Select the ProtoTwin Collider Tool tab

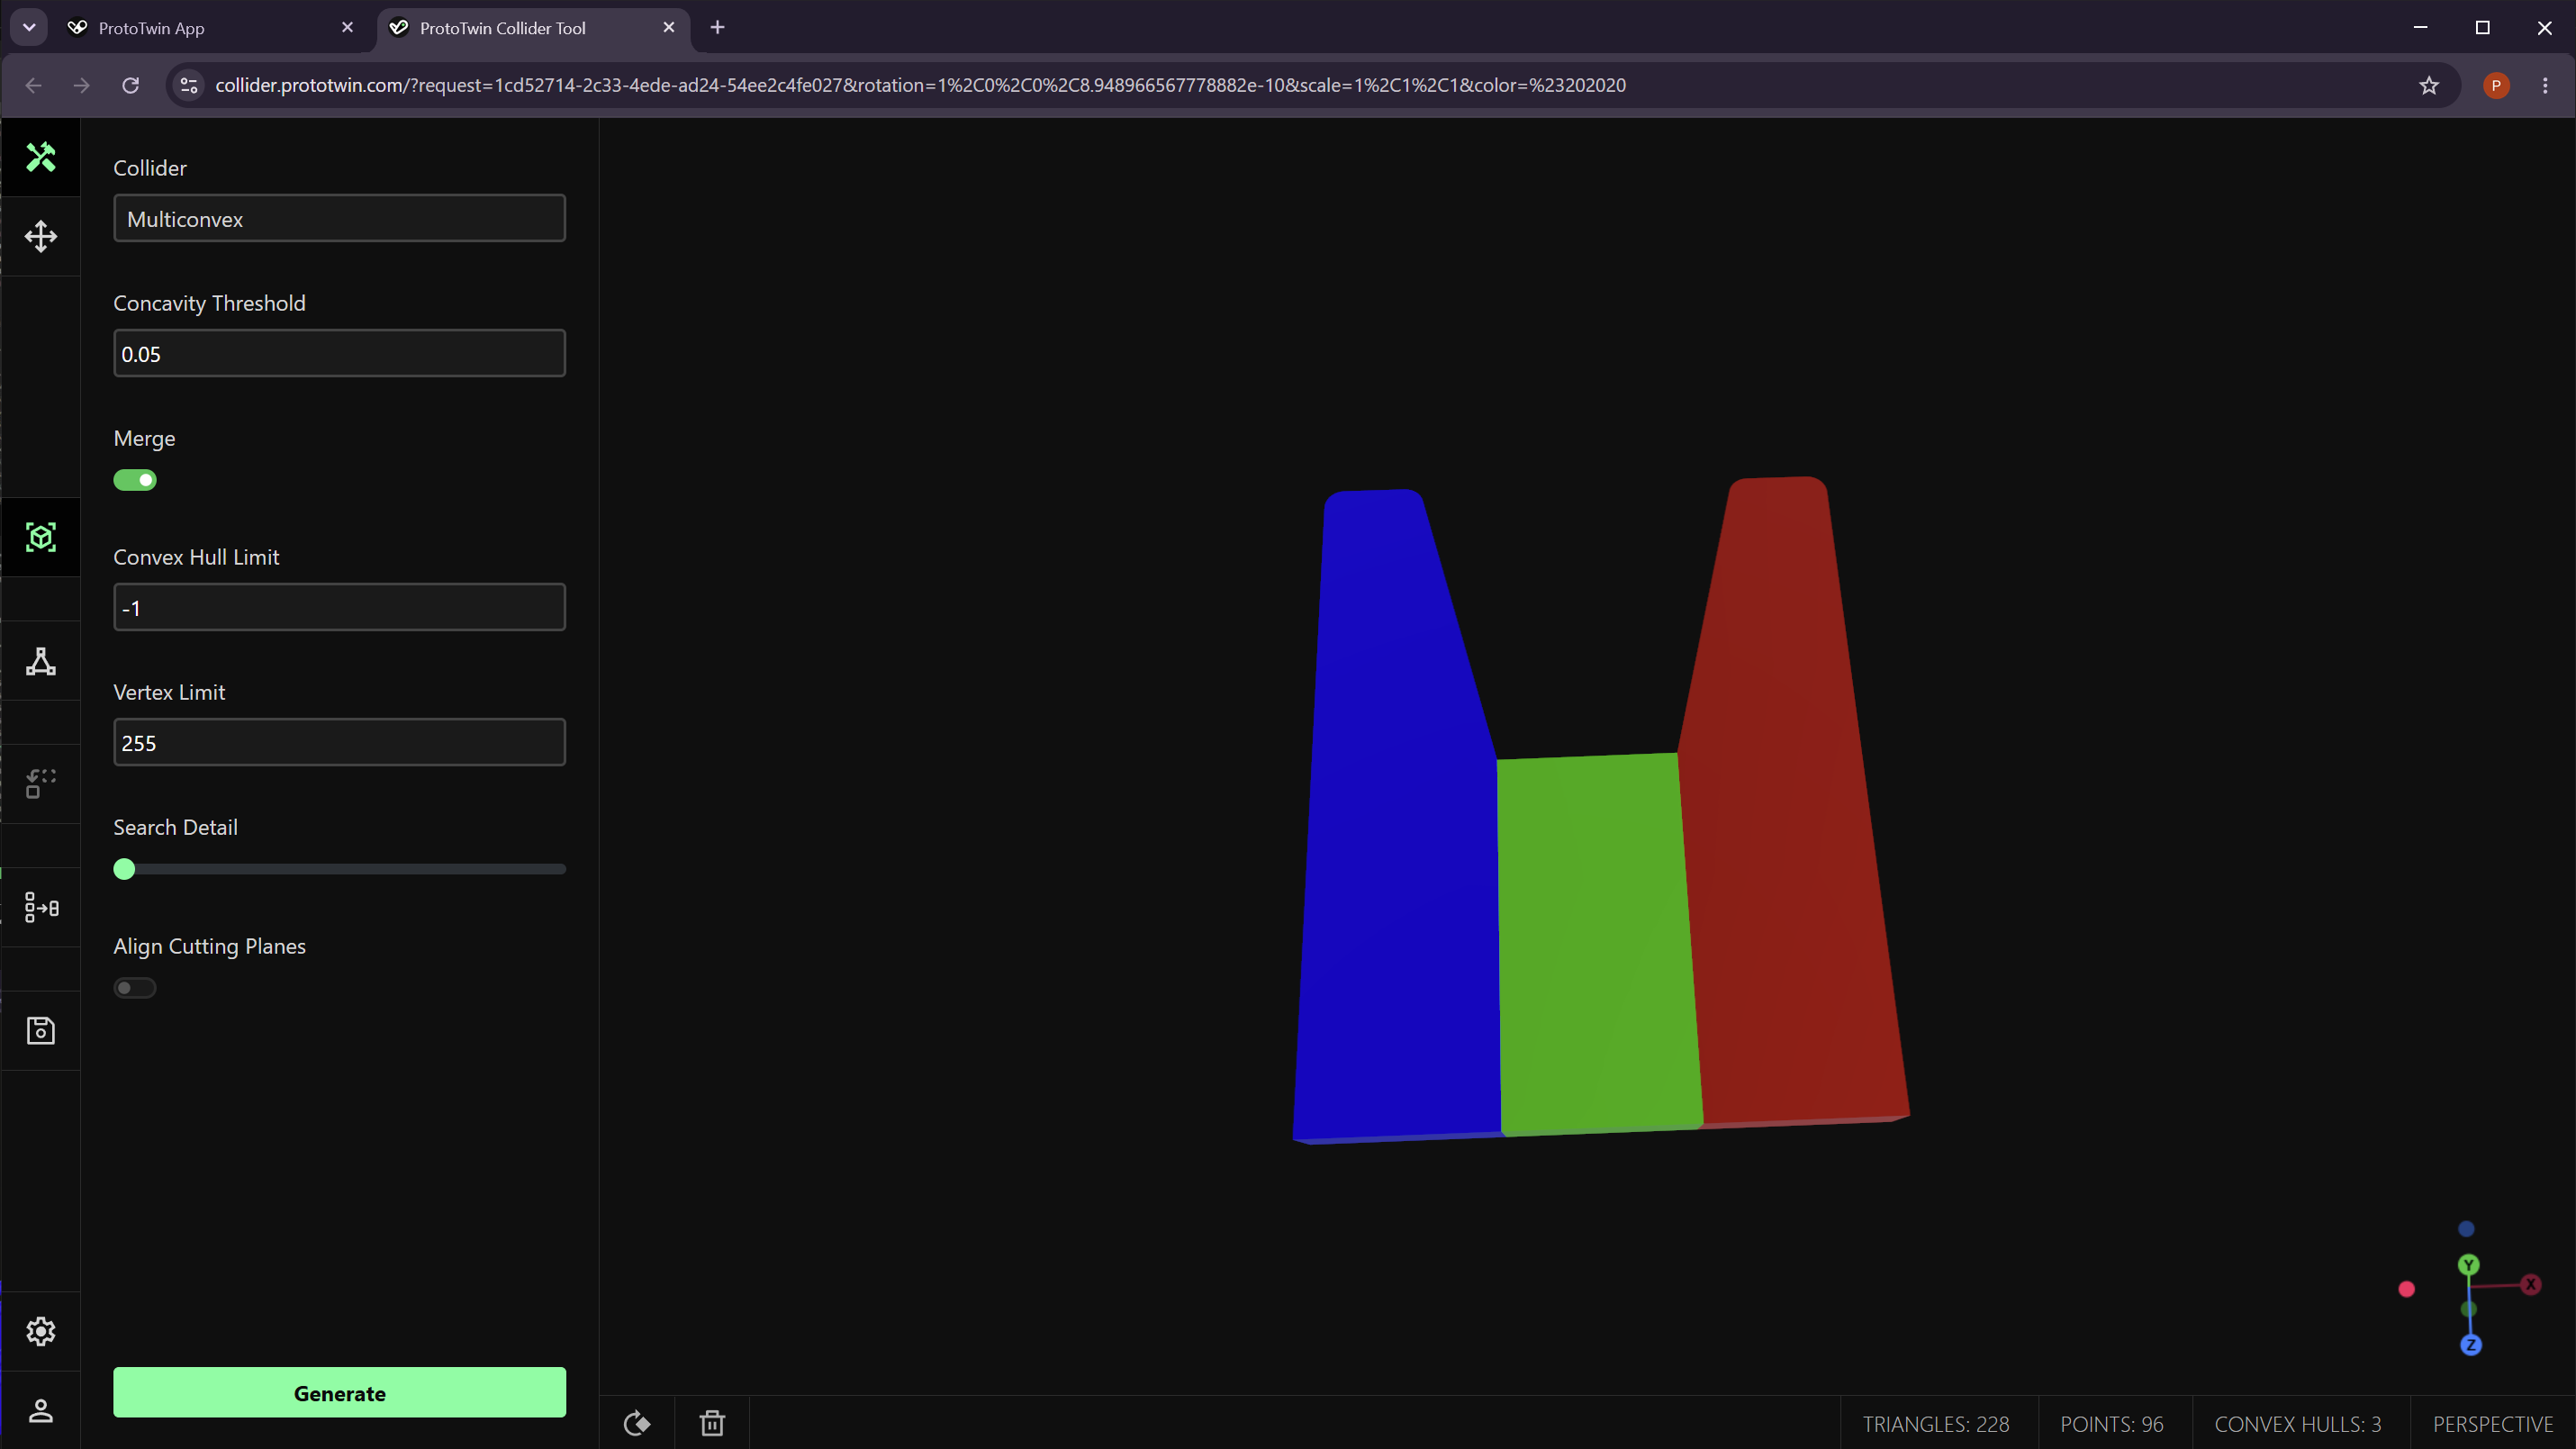coord(533,28)
